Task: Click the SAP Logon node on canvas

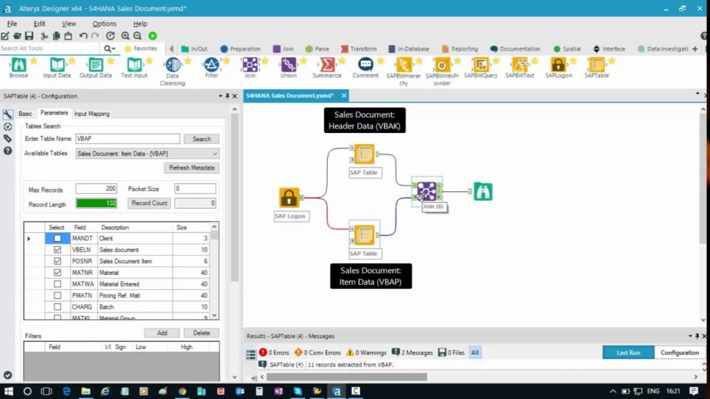Action: [289, 197]
